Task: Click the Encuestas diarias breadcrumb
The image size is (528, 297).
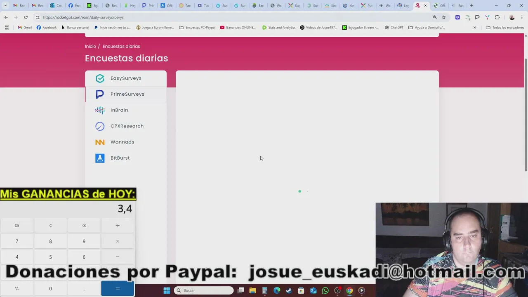Action: pos(121,46)
